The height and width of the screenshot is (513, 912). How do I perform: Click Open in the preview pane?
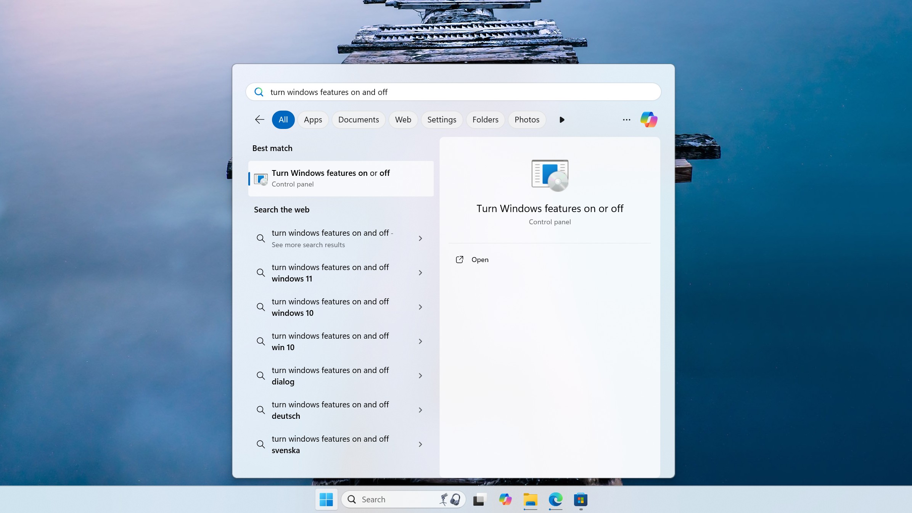480,259
